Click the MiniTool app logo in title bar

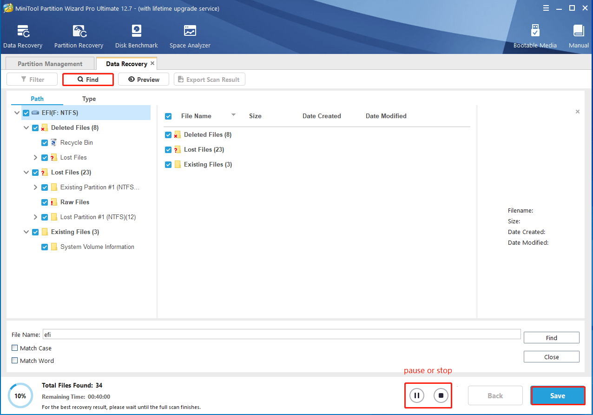(8, 8)
